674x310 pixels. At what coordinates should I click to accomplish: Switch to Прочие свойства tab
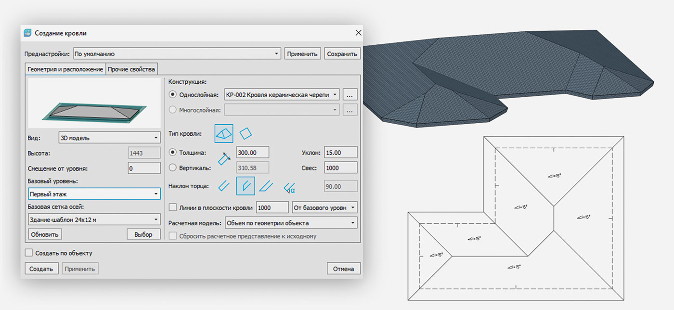point(131,69)
